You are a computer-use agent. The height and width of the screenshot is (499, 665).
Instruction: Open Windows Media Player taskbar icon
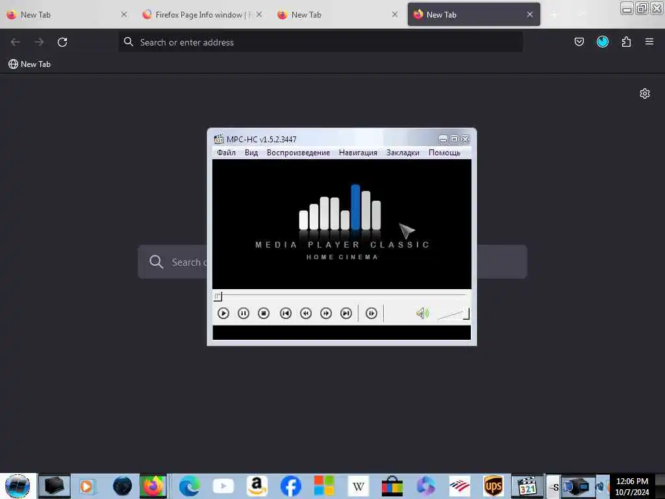(x=86, y=486)
